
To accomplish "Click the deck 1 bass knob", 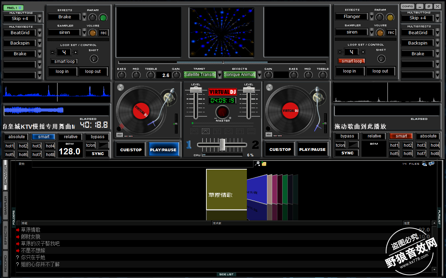I will click(x=122, y=75).
